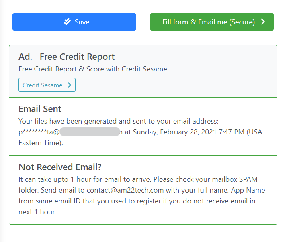Image resolution: width=291 pixels, height=242 pixels.
Task: Click the blue Save button
Action: [74, 22]
